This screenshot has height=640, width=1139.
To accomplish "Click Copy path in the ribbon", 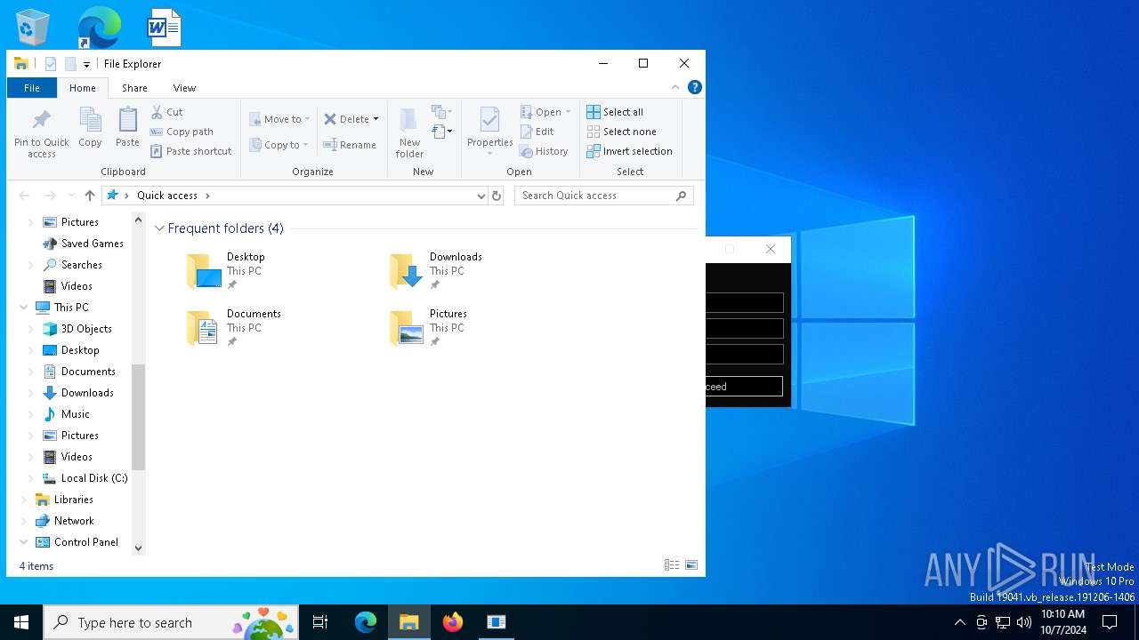I will [182, 132].
